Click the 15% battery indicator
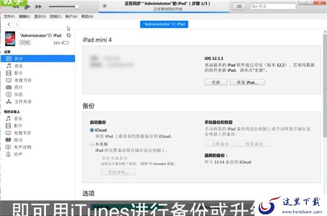 tap(61, 43)
